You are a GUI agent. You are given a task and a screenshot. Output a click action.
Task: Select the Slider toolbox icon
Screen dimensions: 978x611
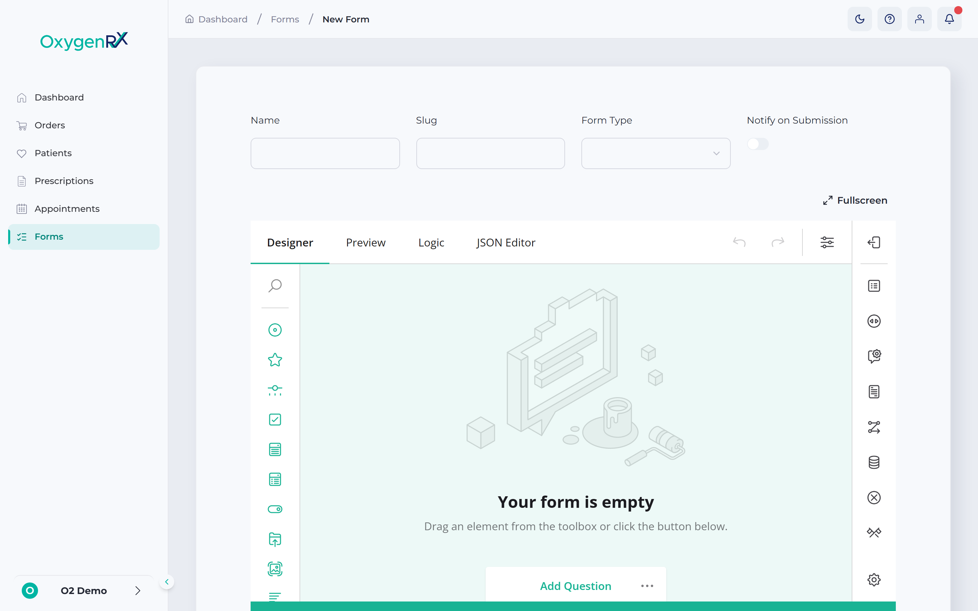coord(275,390)
